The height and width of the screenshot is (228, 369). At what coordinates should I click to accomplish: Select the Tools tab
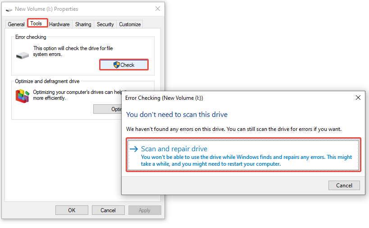click(x=37, y=23)
